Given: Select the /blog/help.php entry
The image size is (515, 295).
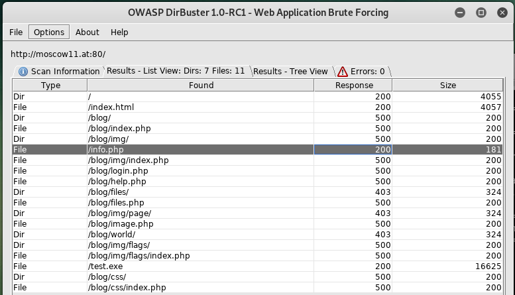Looking at the screenshot, I should (x=258, y=182).
